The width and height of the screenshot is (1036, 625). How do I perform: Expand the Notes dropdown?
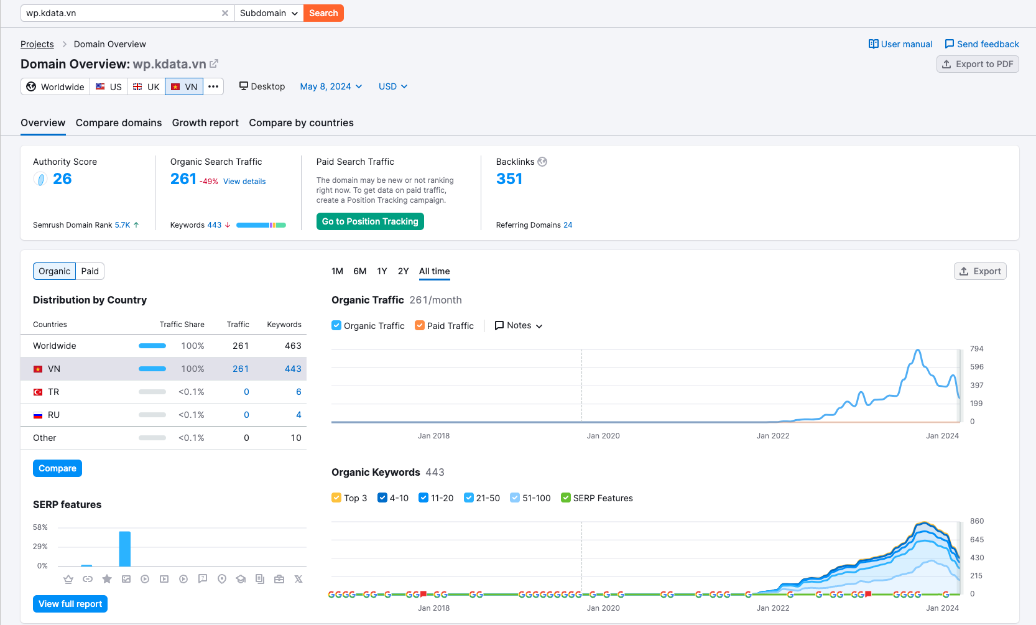[x=519, y=325]
